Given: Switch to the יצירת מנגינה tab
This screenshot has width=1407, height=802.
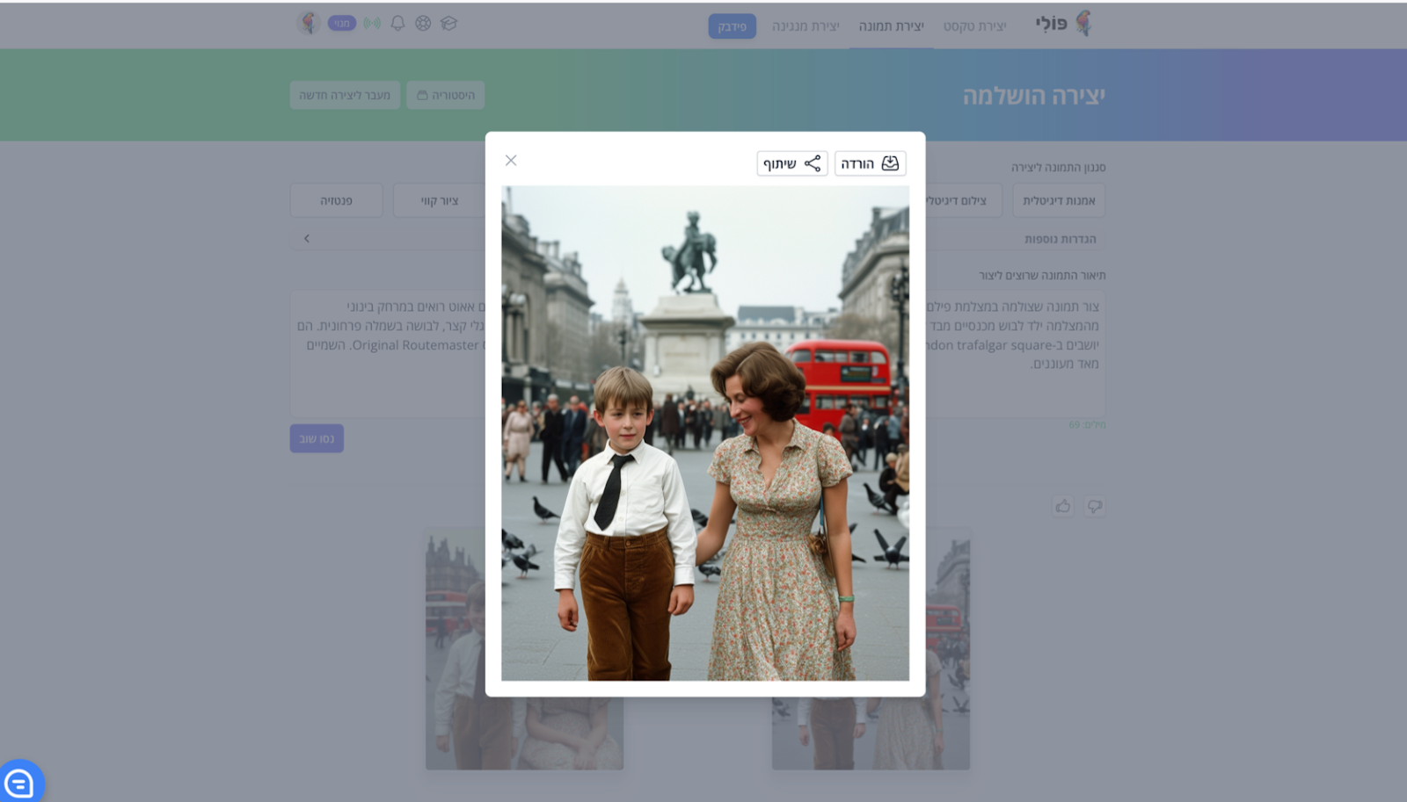Looking at the screenshot, I should [806, 26].
